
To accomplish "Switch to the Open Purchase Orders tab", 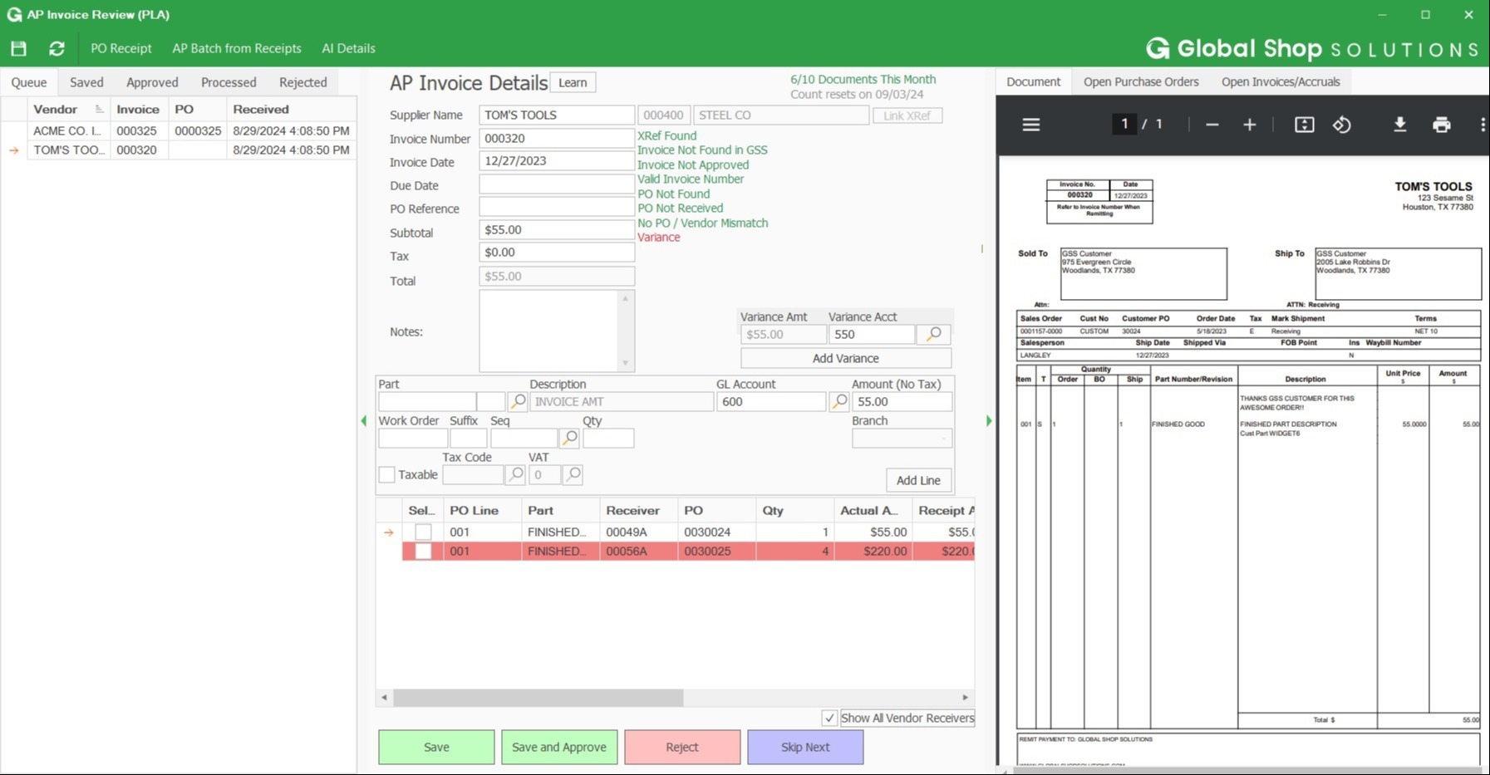I will 1141,81.
